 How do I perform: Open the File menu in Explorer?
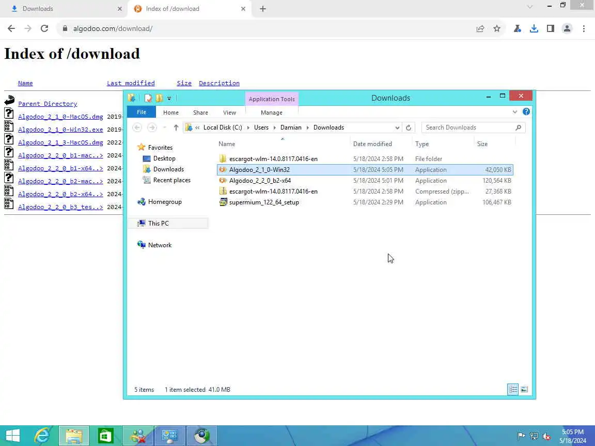142,112
